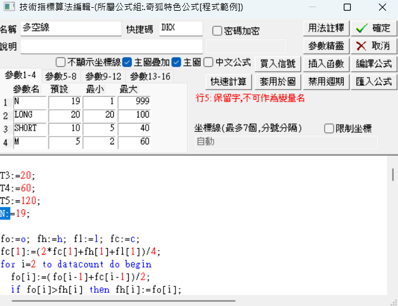Click default value 19 for parameter N
This screenshot has height=306, width=398.
[x=65, y=101]
